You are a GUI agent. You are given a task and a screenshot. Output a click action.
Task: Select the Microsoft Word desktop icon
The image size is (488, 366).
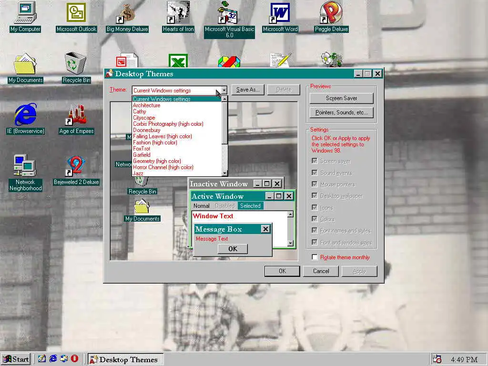pos(280,17)
